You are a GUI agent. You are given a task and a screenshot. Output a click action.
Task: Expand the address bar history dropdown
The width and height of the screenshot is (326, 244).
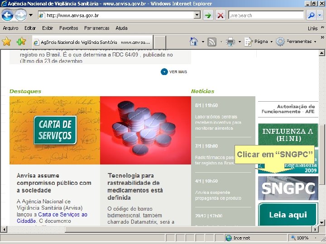click(197, 15)
